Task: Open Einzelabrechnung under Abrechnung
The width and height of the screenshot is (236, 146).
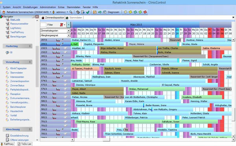Action: point(19,136)
